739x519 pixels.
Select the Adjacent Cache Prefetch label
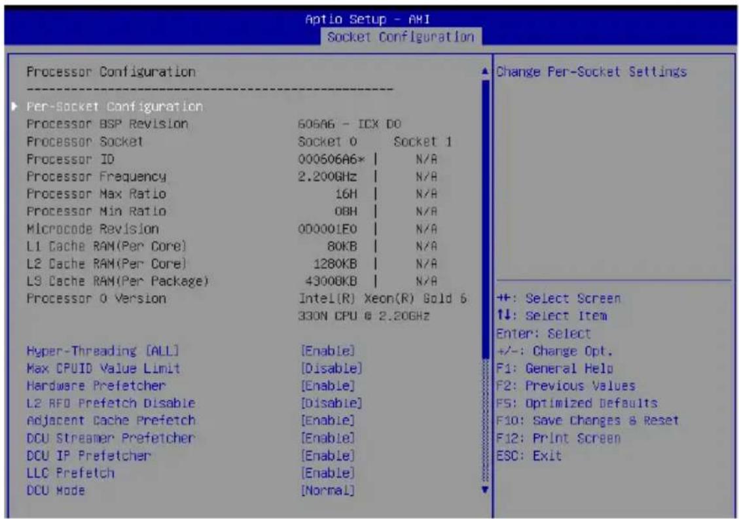click(111, 420)
